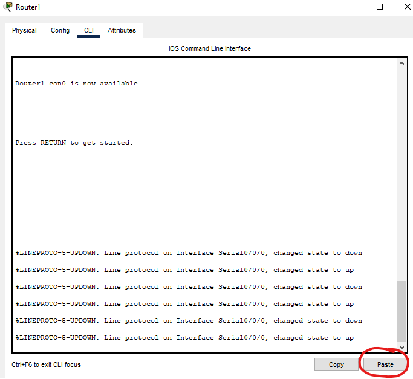
Task: Click the IOS Command Line Interface heading
Action: 209,48
